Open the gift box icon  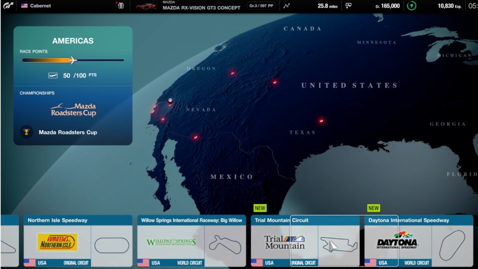[121, 6]
